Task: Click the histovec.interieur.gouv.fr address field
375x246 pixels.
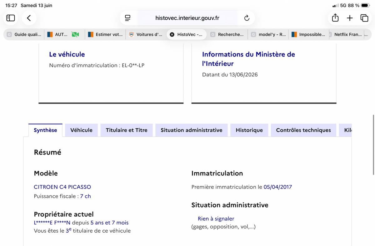Action: tap(187, 18)
